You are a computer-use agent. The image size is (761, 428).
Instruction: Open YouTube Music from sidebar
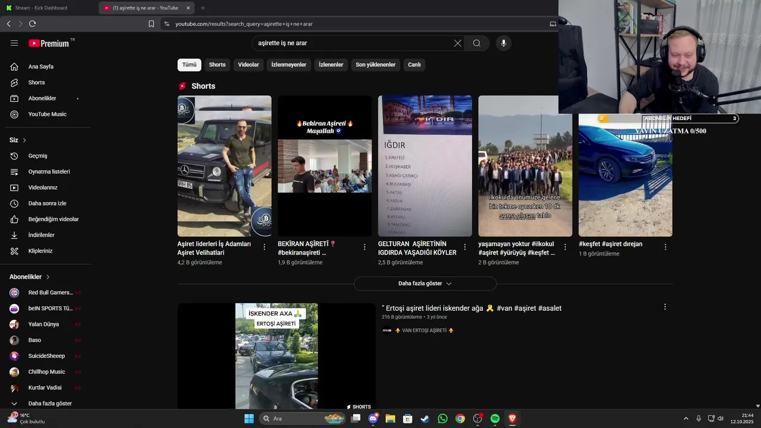point(48,114)
